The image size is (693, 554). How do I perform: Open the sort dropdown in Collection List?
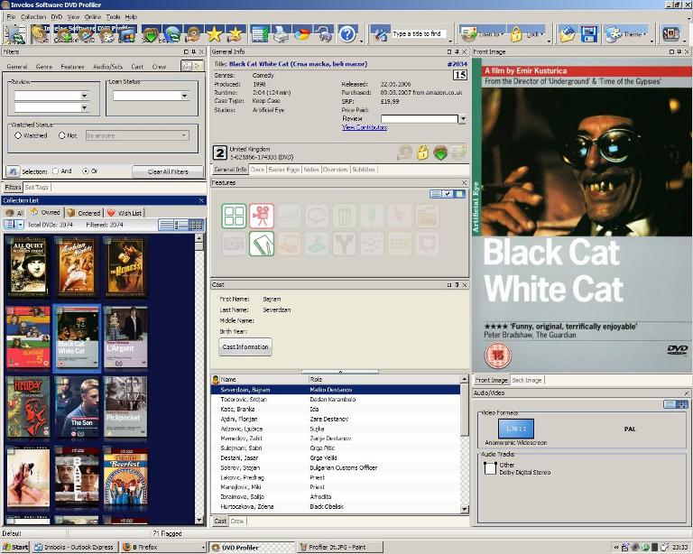(21, 225)
